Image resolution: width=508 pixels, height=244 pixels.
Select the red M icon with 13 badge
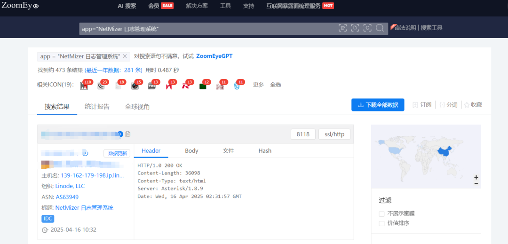[x=169, y=86]
